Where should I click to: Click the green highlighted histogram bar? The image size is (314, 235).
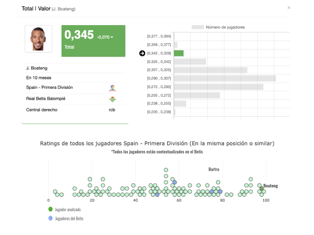179,53
